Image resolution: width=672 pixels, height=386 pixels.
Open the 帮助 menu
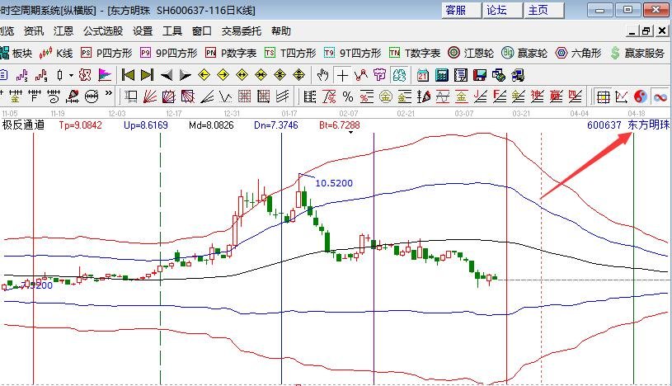point(281,31)
